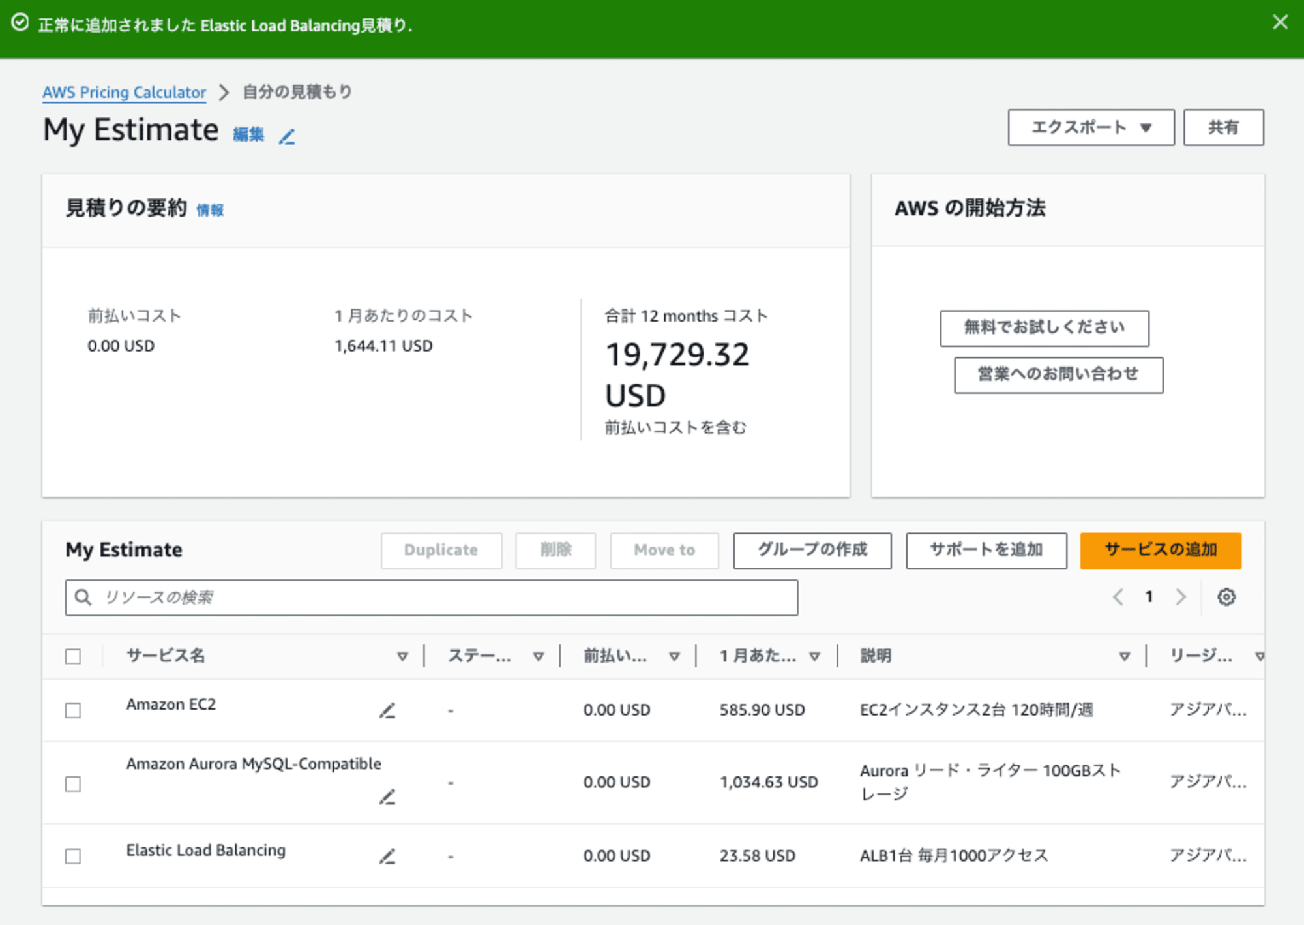This screenshot has height=925, width=1304.
Task: Click the 自分の見積もり breadcrumb text
Action: point(297,92)
